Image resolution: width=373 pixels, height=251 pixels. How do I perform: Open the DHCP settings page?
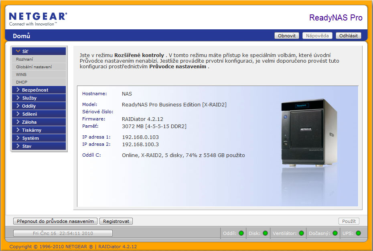[39, 82]
